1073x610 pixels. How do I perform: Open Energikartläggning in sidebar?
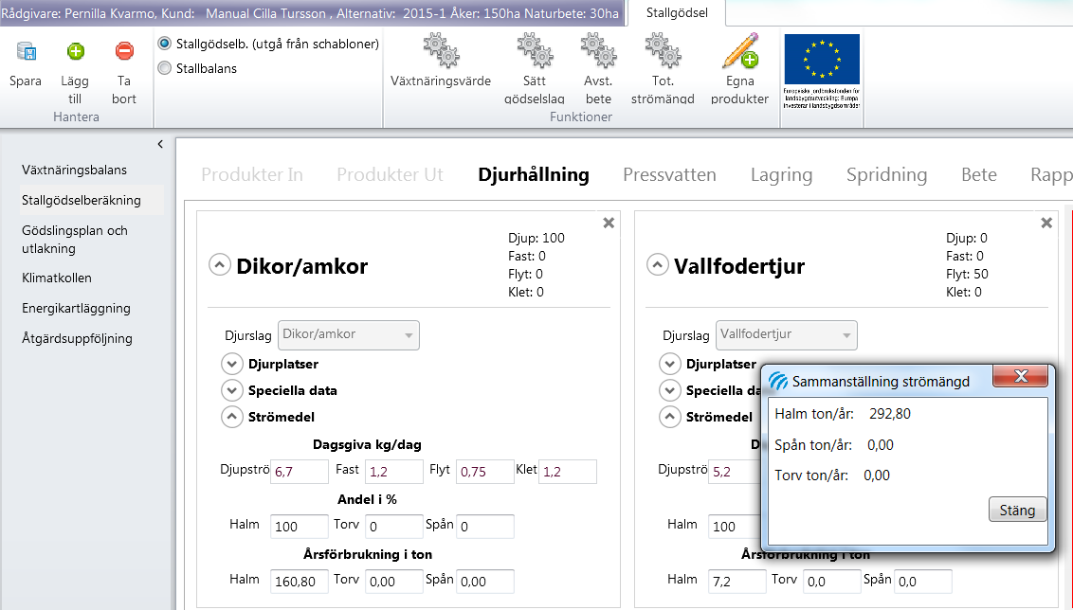(76, 309)
